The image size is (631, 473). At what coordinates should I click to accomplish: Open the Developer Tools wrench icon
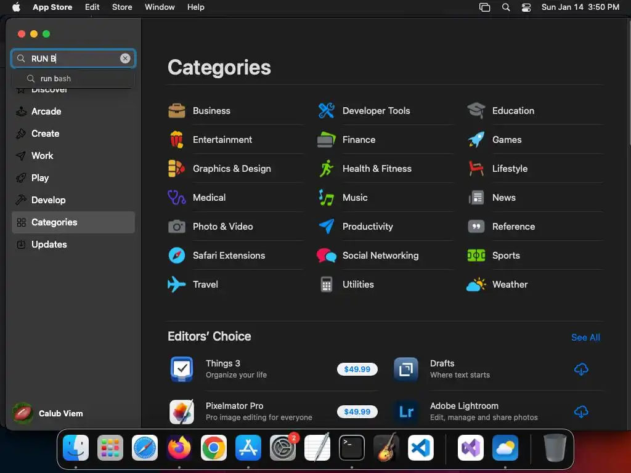point(327,111)
